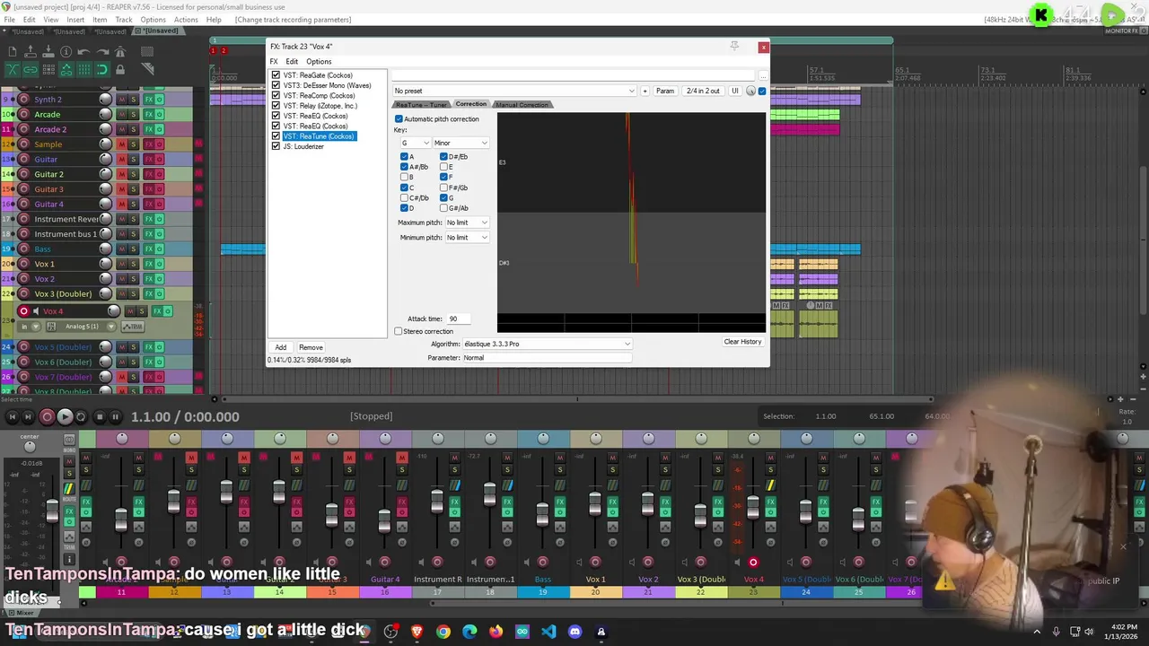
Task: Open the 2/4 in 2 out routing
Action: tap(703, 91)
